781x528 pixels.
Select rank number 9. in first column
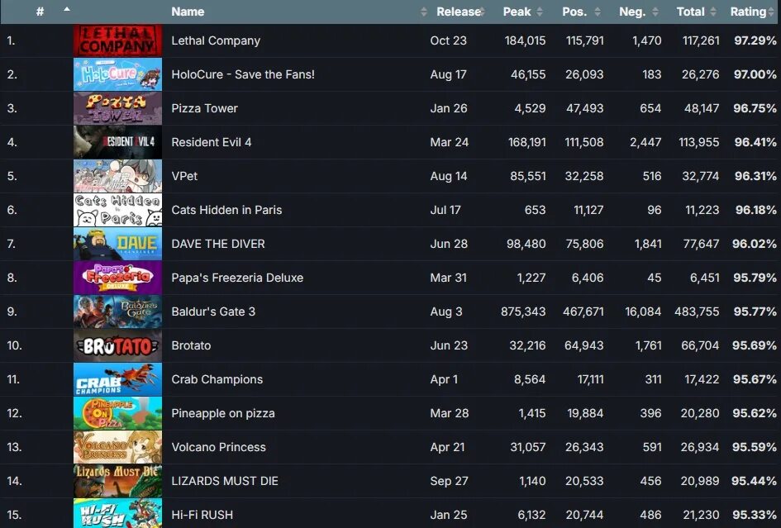pyautogui.click(x=12, y=312)
